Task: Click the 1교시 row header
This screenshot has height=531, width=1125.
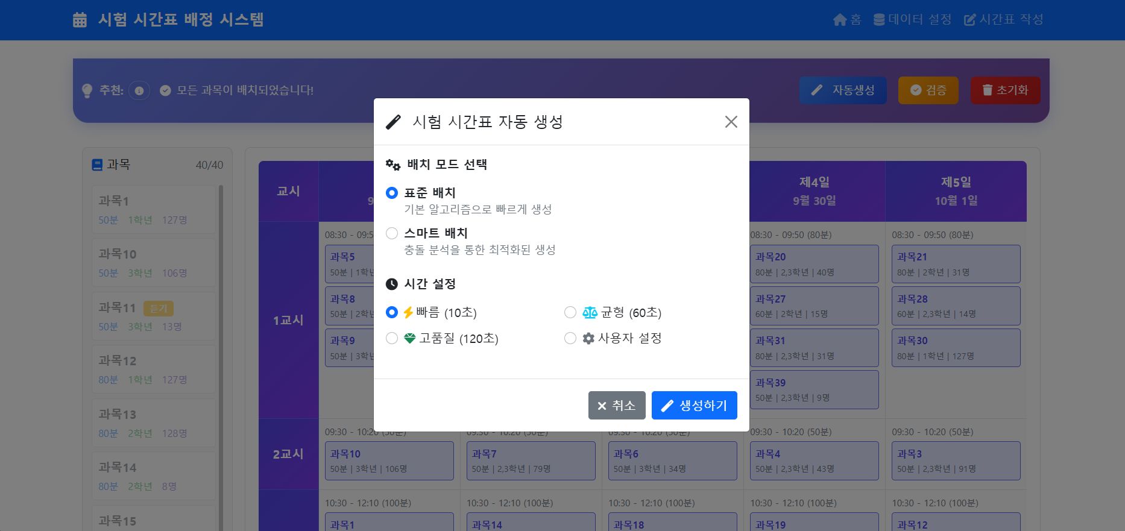Action: (288, 320)
